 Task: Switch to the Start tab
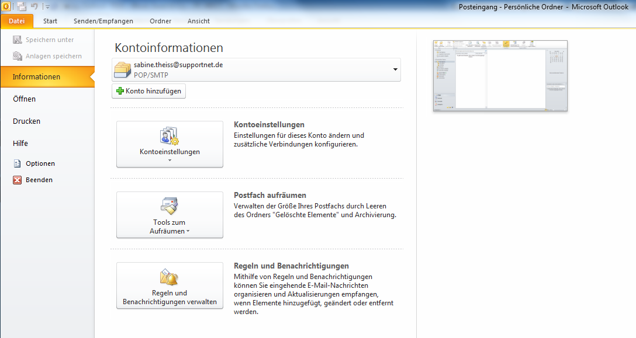tap(51, 21)
